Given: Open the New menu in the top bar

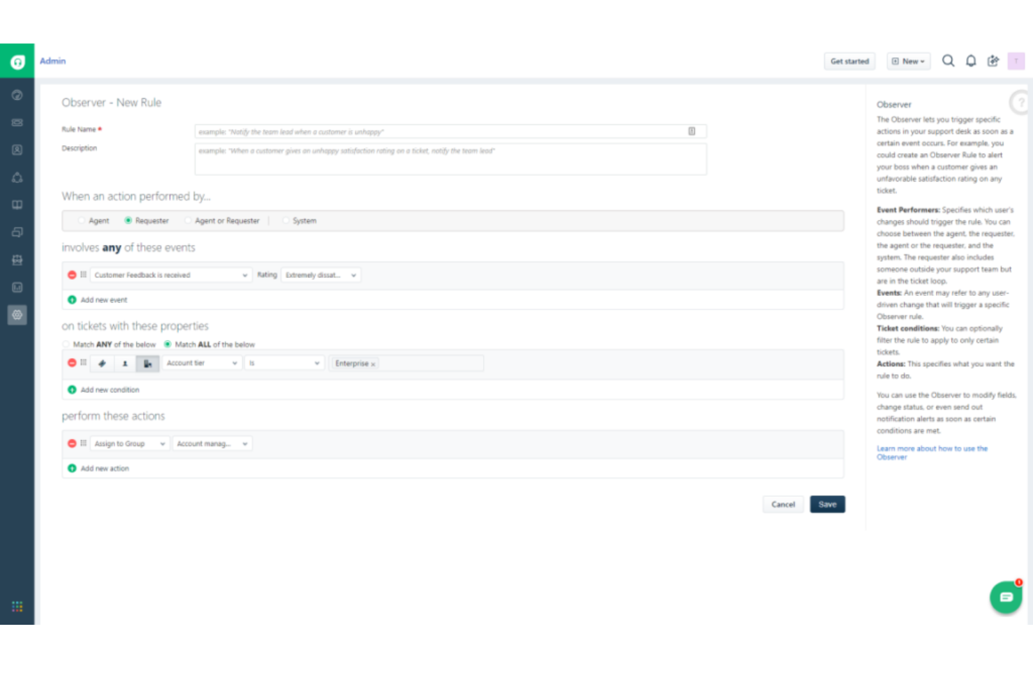Looking at the screenshot, I should [908, 61].
